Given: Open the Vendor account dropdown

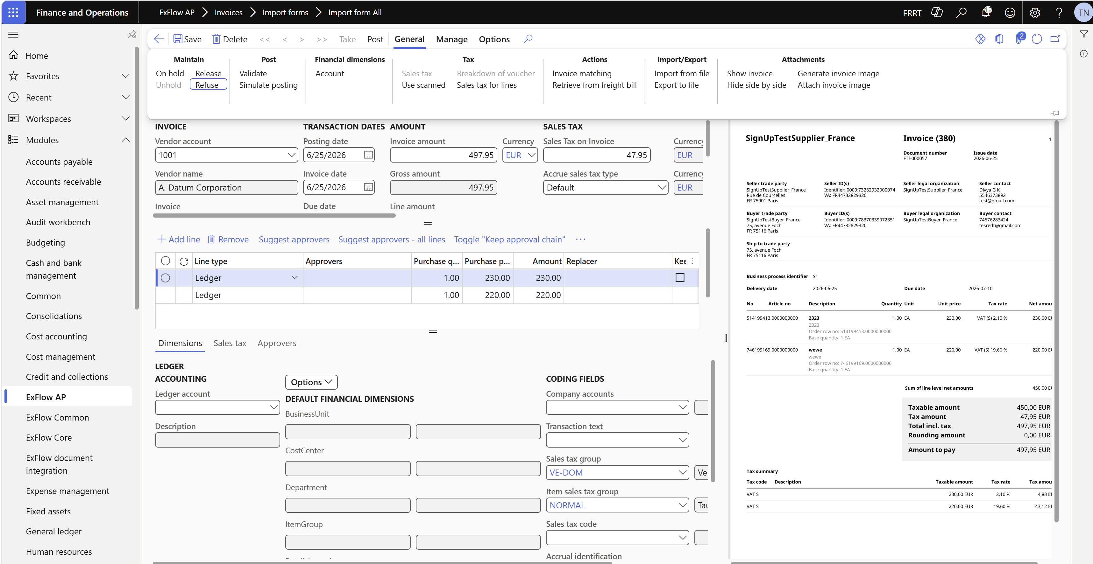Looking at the screenshot, I should (x=291, y=155).
